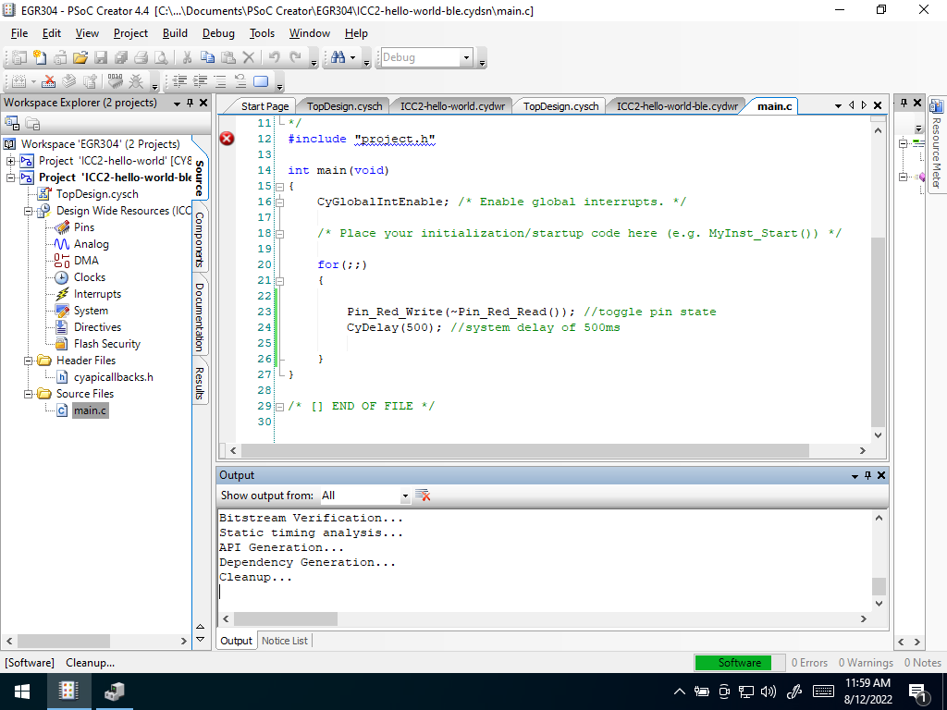Expand Project 'ICC2-hello-world' tree node
This screenshot has width=947, height=710.
coord(10,161)
